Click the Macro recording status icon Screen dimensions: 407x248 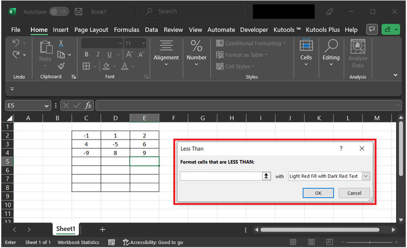112,242
